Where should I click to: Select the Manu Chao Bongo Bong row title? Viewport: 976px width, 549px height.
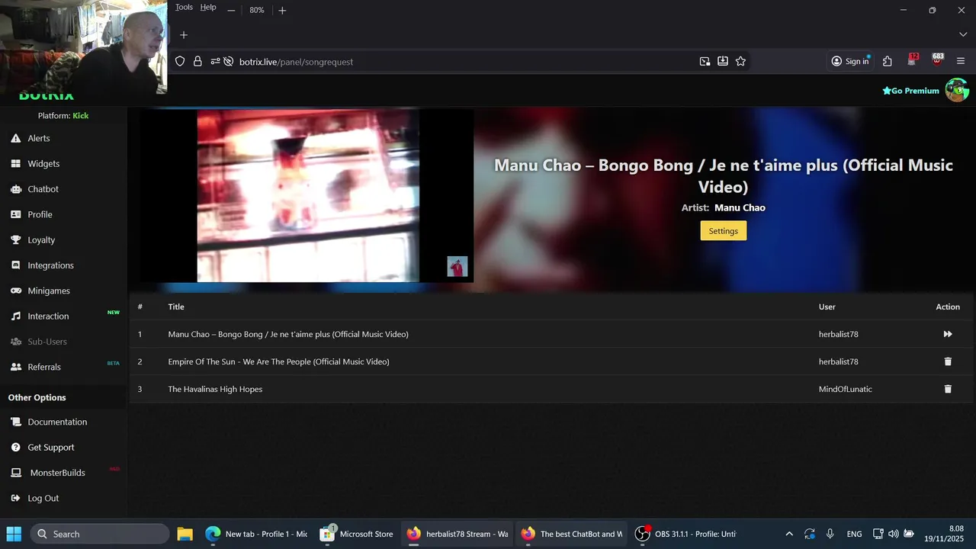click(x=288, y=334)
